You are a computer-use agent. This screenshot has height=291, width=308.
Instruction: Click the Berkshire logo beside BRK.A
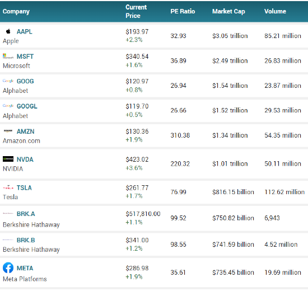(x=8, y=213)
